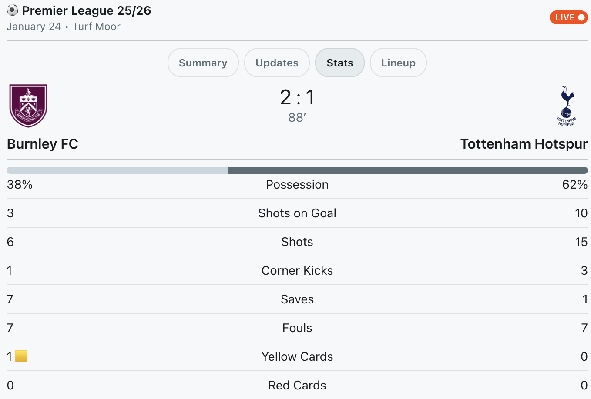The image size is (591, 399).
Task: Click the Corner Kicks stat label
Action: click(x=297, y=270)
